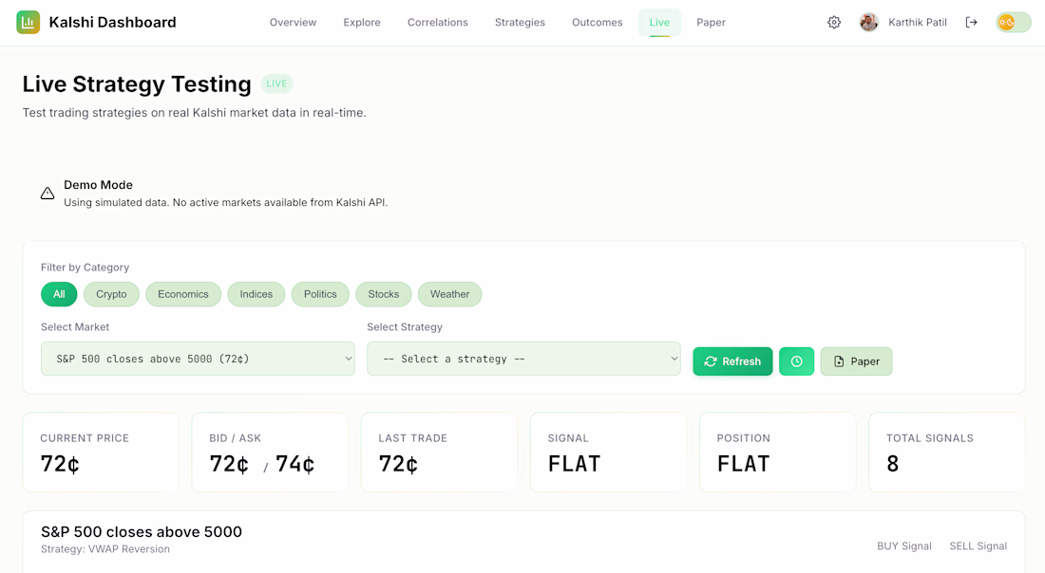Open the Select Market dropdown
This screenshot has width=1045, height=573.
[x=198, y=359]
